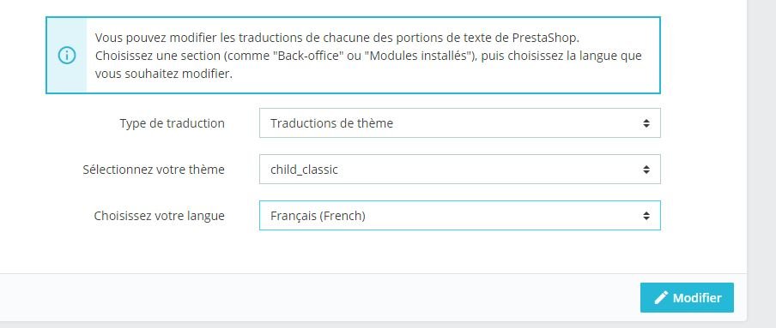Screen dimensions: 776x328
Task: Click the arrows icon beside Français (French)
Action: 646,215
